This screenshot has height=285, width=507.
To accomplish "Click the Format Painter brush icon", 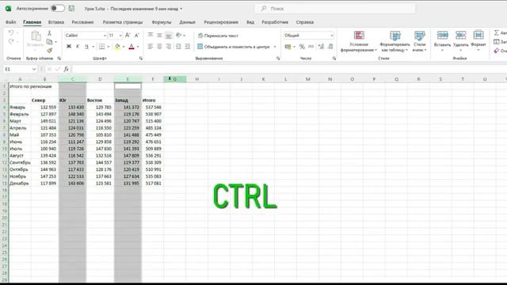I will [49, 50].
